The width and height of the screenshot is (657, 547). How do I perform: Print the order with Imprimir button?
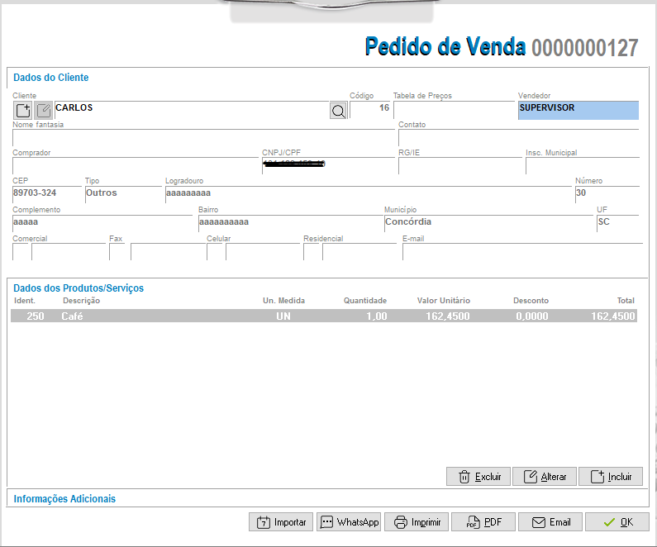click(416, 522)
